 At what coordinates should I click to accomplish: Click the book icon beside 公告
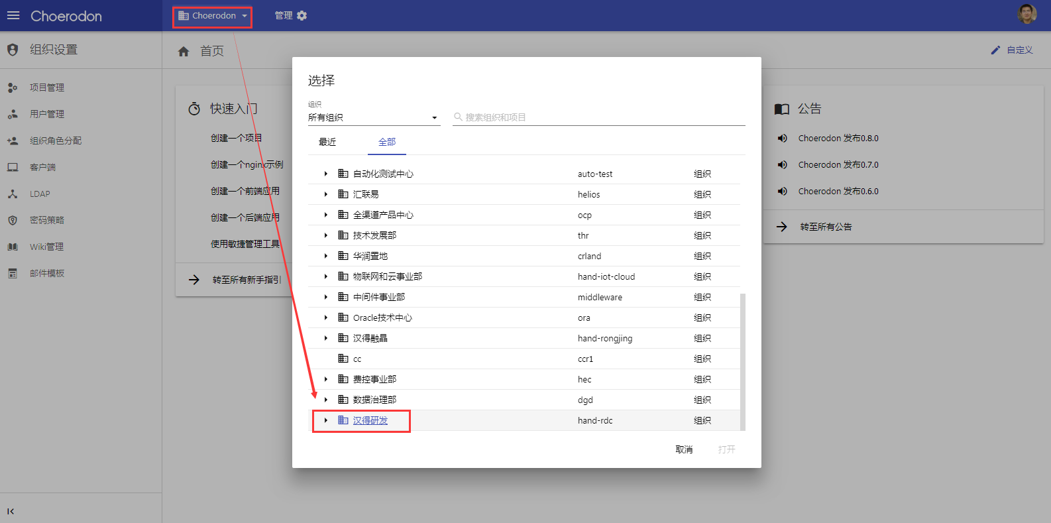tap(782, 109)
